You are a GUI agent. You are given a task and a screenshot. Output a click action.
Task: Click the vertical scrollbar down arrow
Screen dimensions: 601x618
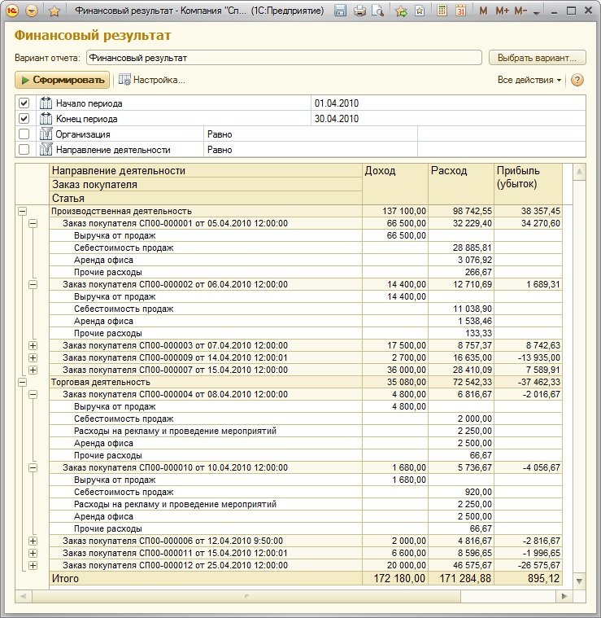coord(578,581)
